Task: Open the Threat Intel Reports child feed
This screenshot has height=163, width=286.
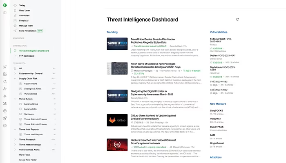Action: [x=34, y=135]
